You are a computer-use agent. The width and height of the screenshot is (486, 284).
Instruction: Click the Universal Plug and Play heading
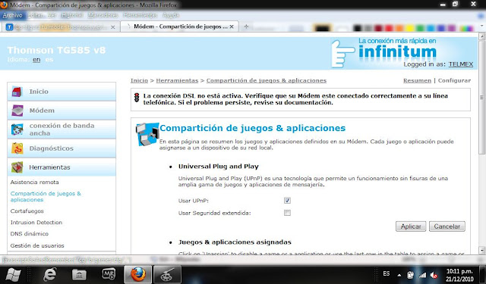coord(218,167)
